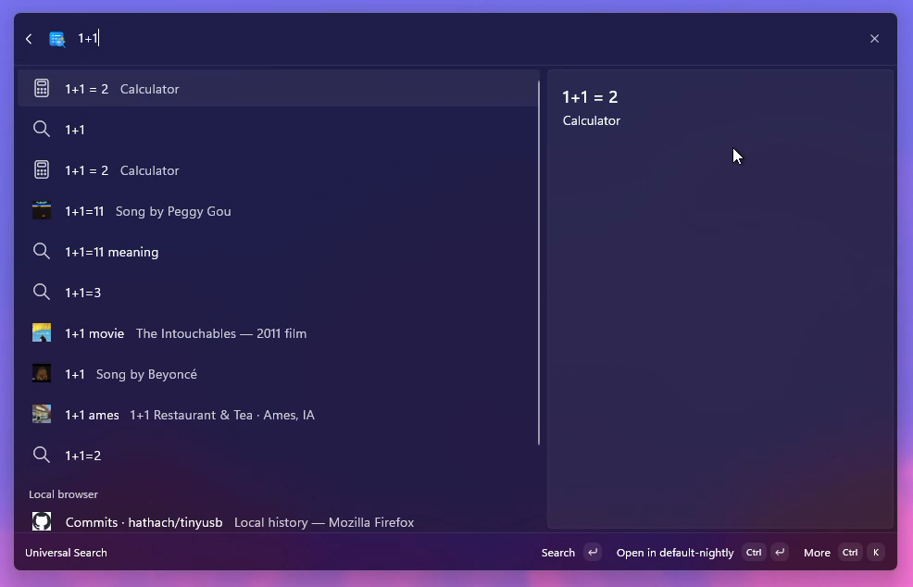Click the Search action button

[x=557, y=553]
